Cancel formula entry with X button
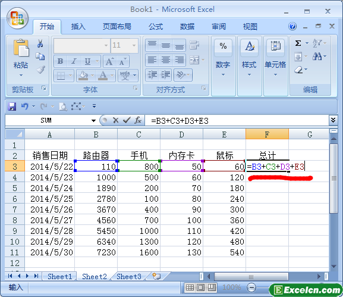This screenshot has height=297, width=343. click(116, 120)
